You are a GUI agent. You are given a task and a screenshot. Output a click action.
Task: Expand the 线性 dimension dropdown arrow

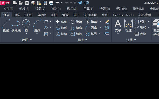point(149,22)
